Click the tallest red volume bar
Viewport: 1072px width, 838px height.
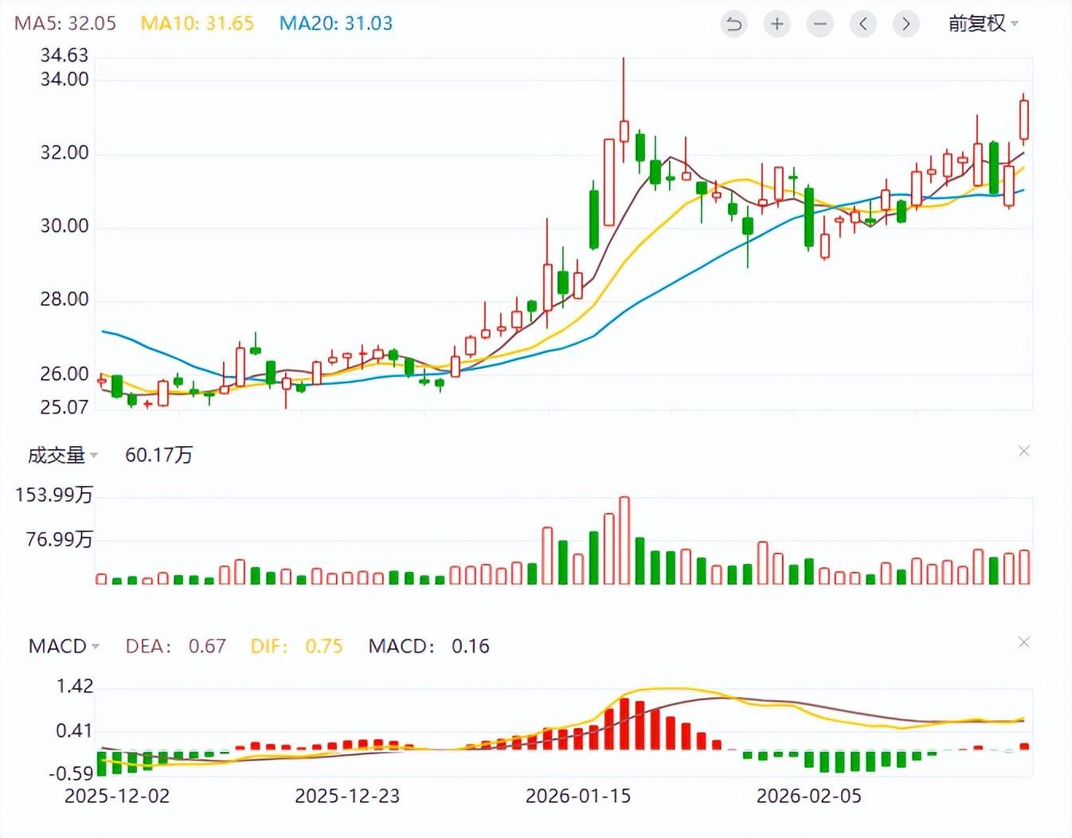point(624,542)
